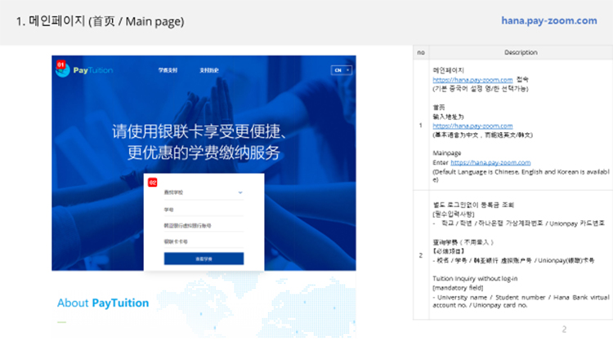613x345 pixels.
Task: Open the hana.pay-zoom.com link in slide header
Action: coord(548,20)
